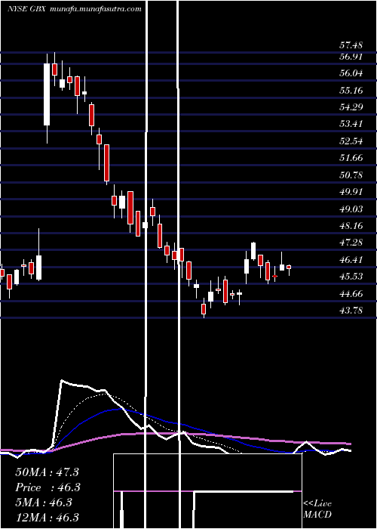Image resolution: width=377 pixels, height=529 pixels.
Task: Click the 44.66 price axis label
Action: (x=351, y=294)
